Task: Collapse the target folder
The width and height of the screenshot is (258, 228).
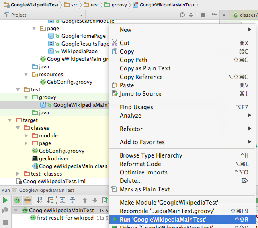Action: 10,120
